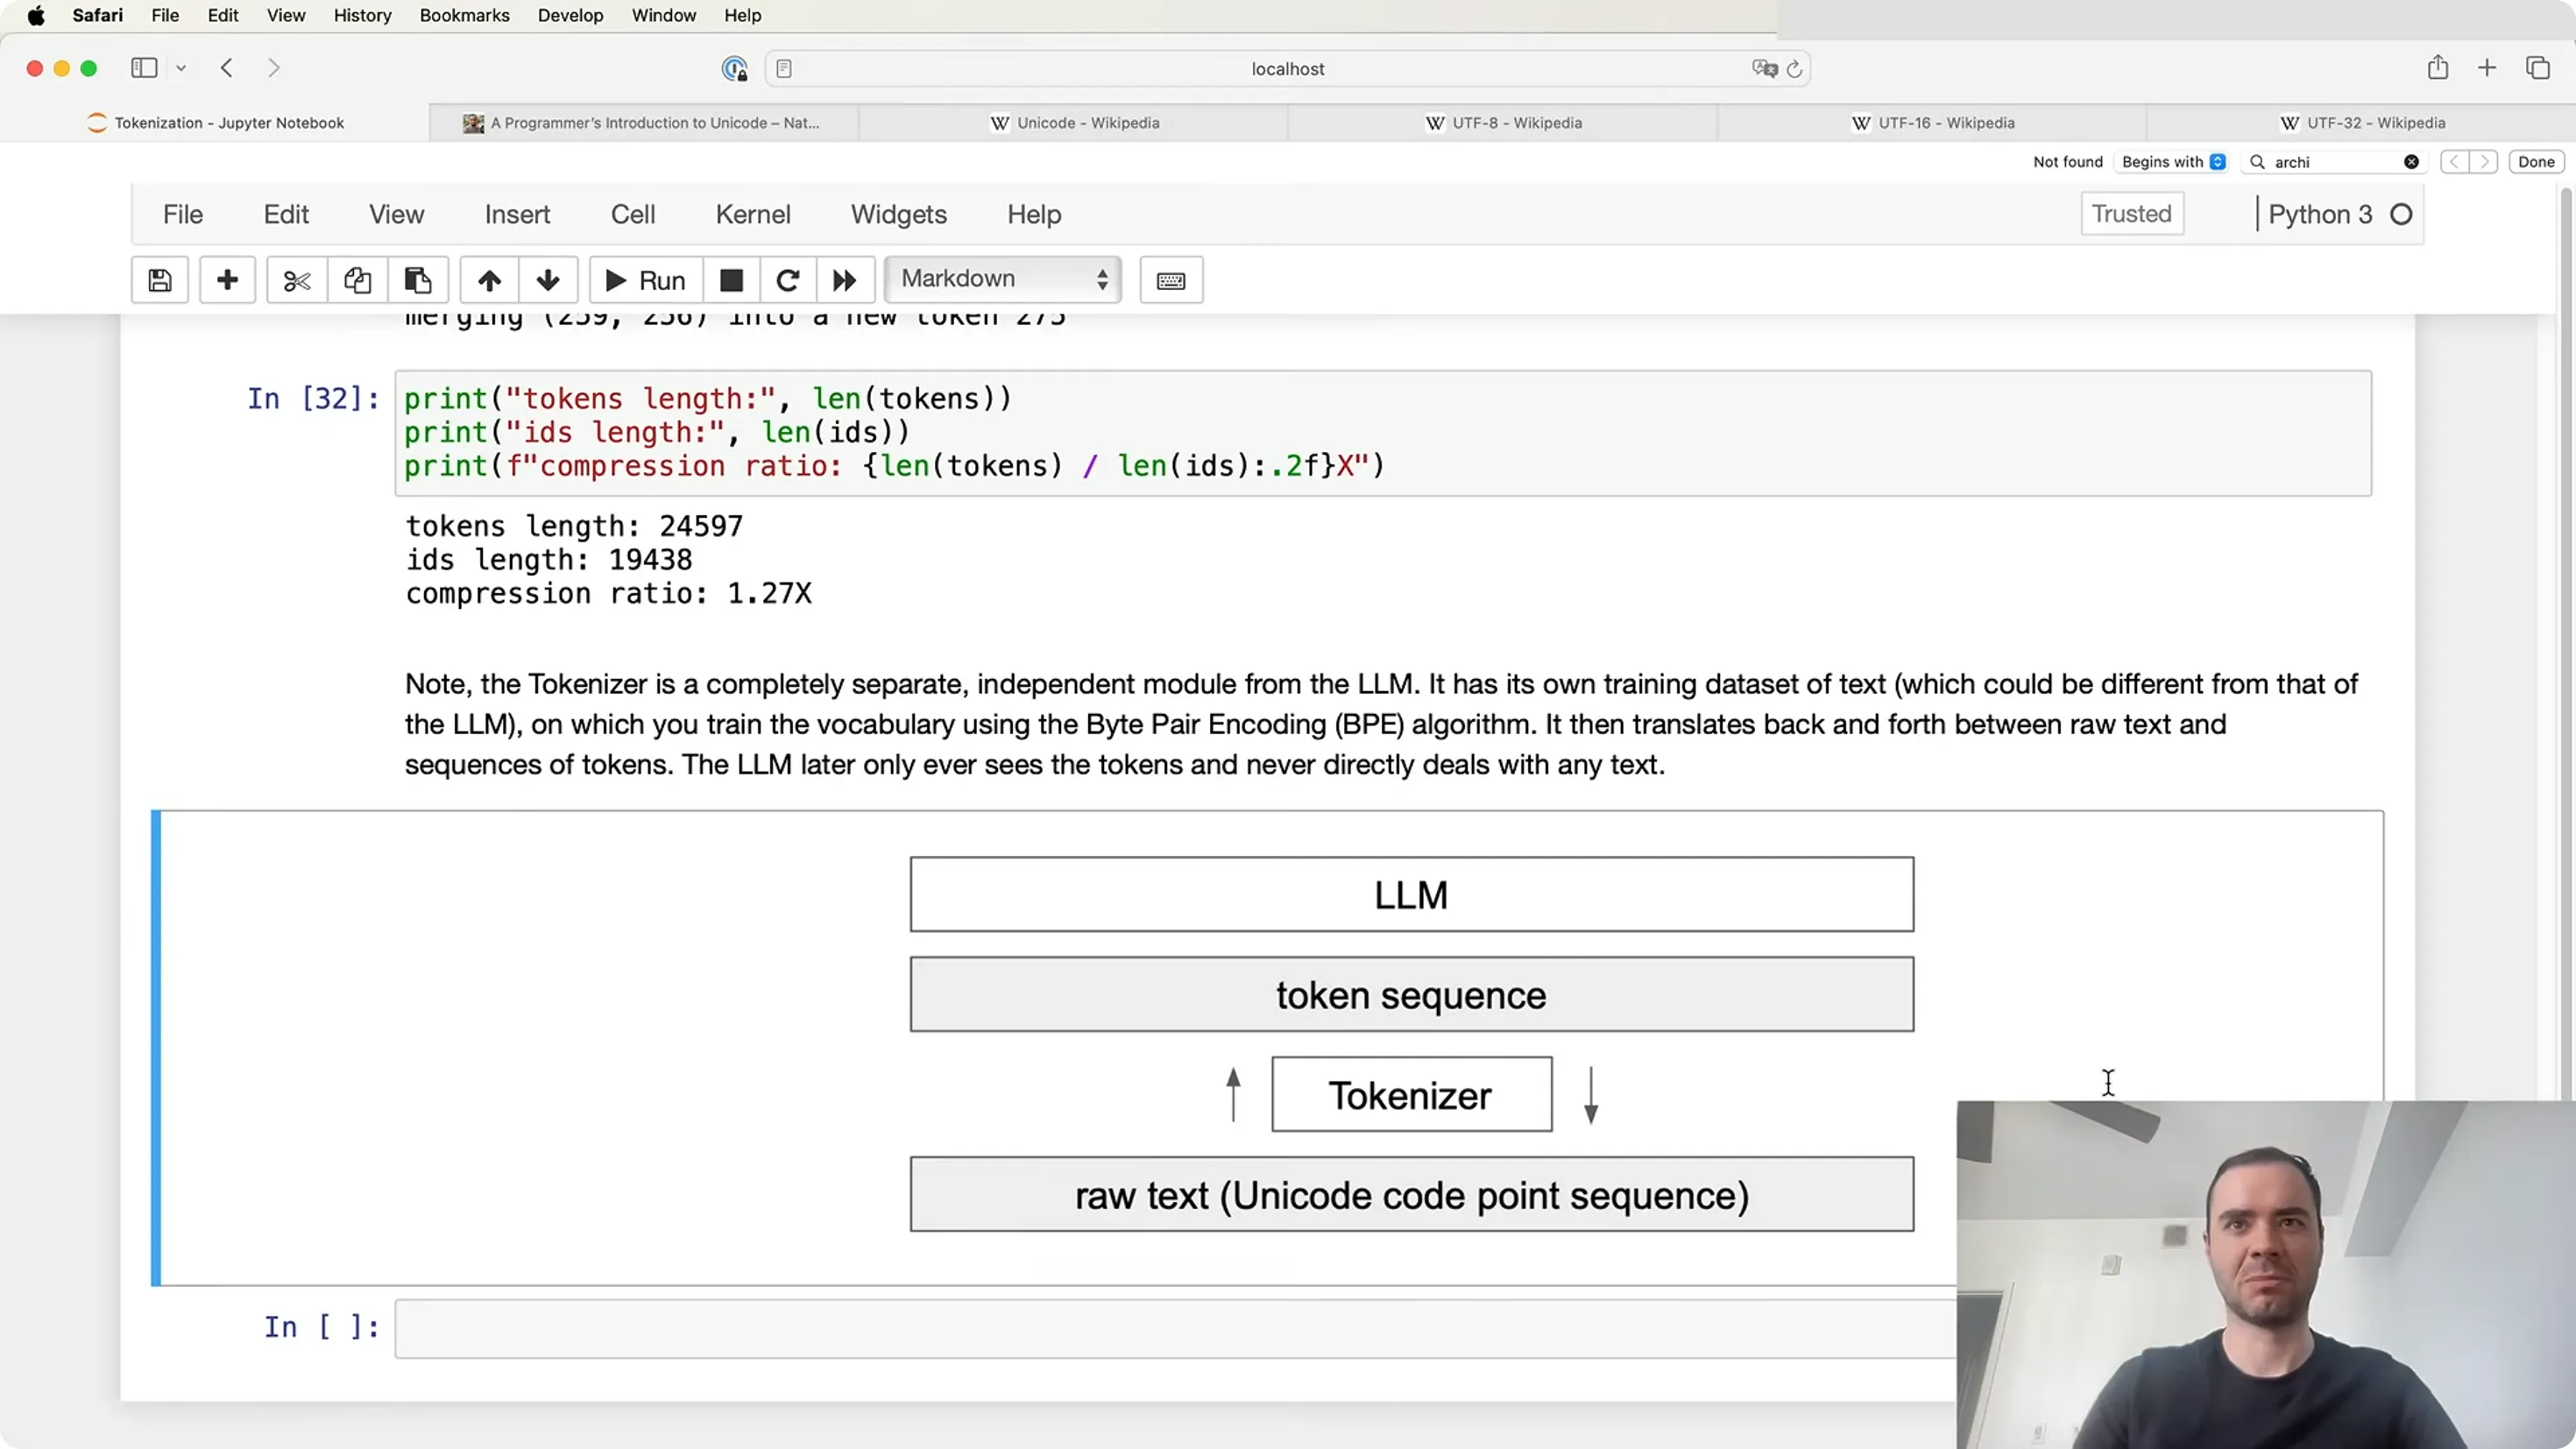Click the localhost address bar
Viewport: 2576px width, 1449px height.
point(1287,69)
